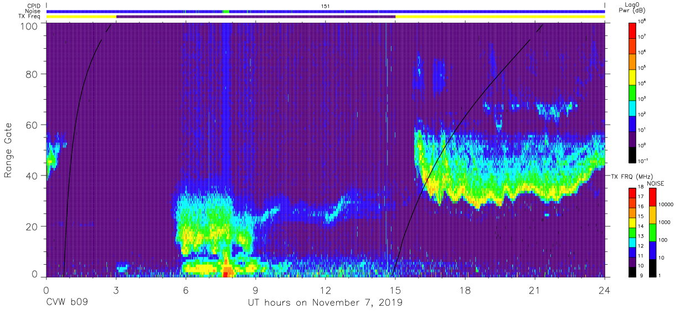The height and width of the screenshot is (314, 680).
Task: Pick the green segment of NOISE colorbar
Action: pyautogui.click(x=652, y=232)
